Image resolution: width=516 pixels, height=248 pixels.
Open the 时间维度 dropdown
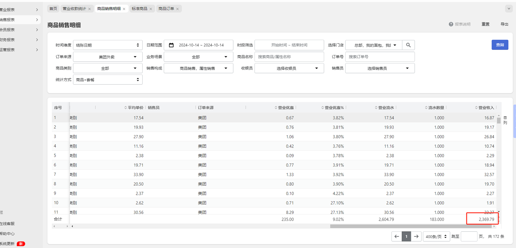coord(108,45)
